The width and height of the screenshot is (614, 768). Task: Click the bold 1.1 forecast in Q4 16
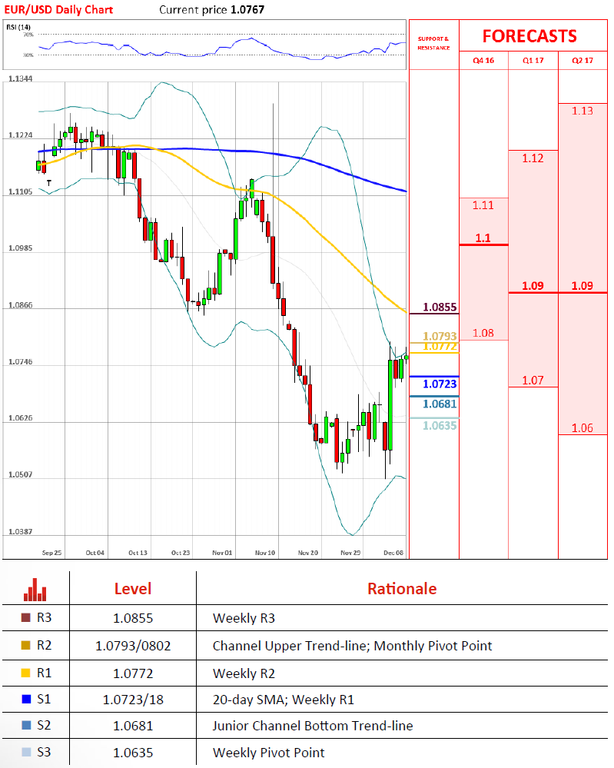point(483,238)
